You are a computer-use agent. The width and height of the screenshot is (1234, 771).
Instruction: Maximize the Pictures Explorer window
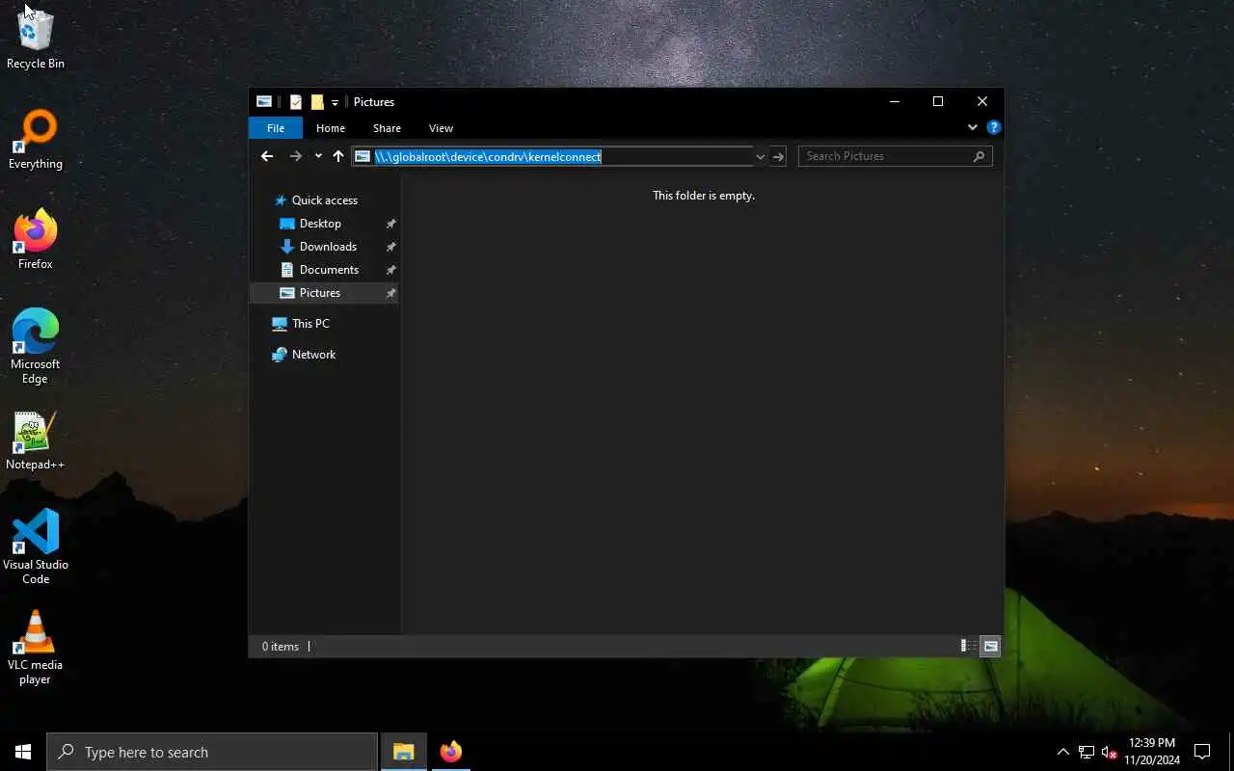click(938, 101)
